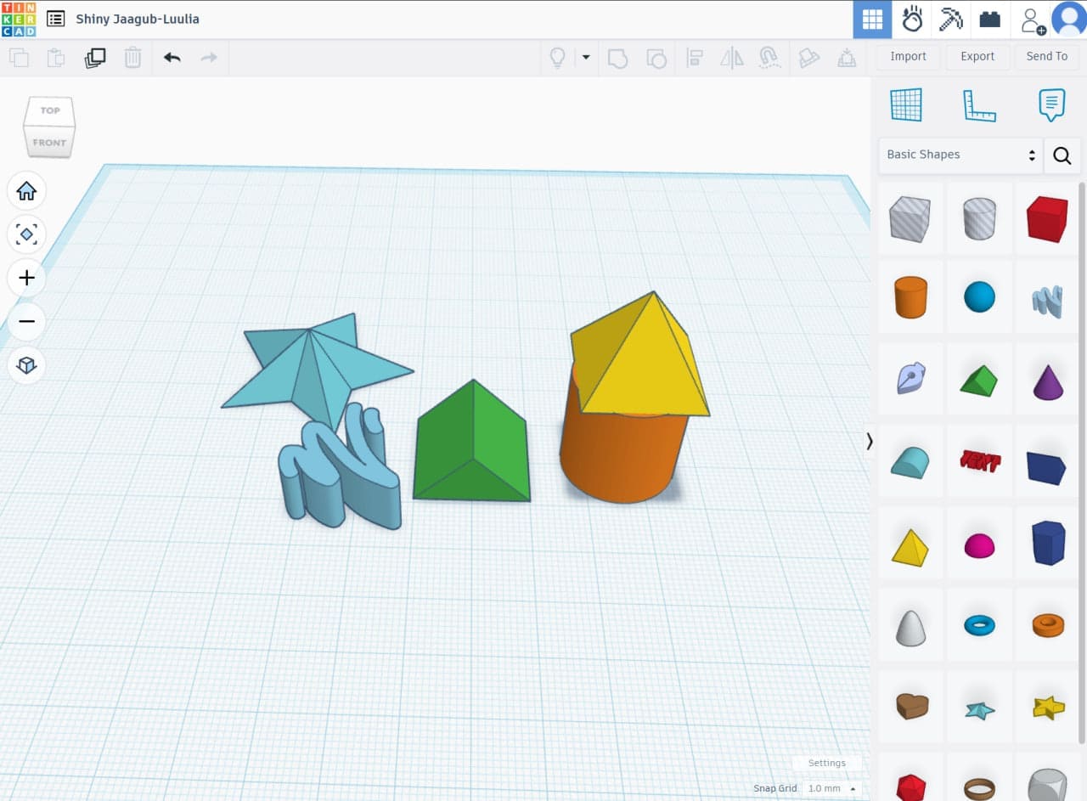Click the Import button
The width and height of the screenshot is (1087, 801).
tap(908, 56)
